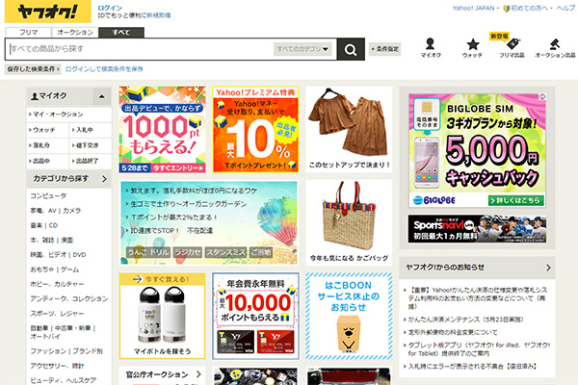Select the すべて tab
This screenshot has height=385, width=578.
pos(121,33)
